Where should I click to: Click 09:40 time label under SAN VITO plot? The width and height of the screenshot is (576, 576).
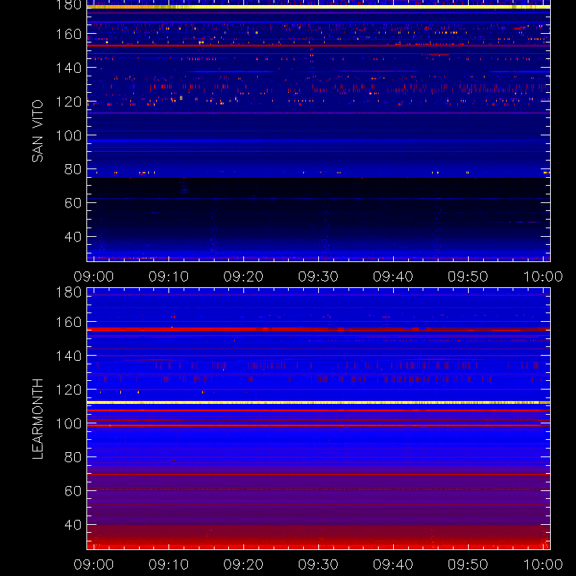tap(393, 276)
